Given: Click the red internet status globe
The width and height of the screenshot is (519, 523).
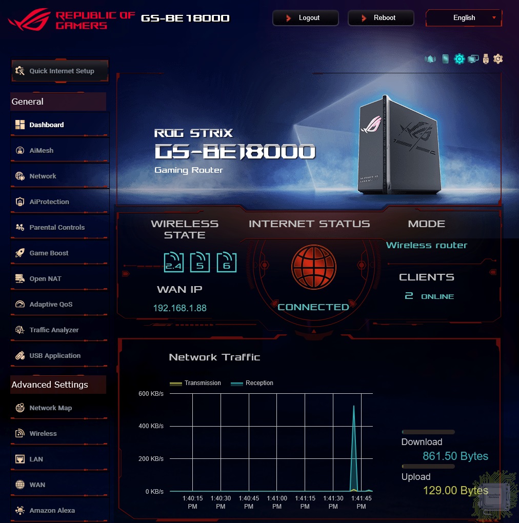Looking at the screenshot, I should pyautogui.click(x=313, y=267).
